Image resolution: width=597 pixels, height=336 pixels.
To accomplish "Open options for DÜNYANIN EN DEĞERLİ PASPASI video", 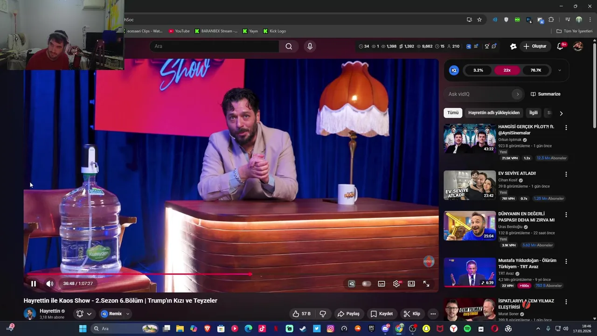I will 566,215.
